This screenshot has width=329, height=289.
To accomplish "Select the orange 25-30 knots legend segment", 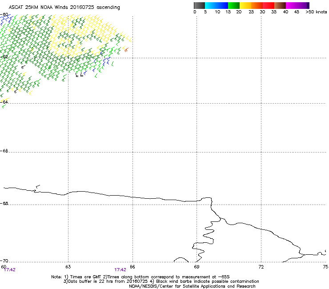I will (257, 5).
